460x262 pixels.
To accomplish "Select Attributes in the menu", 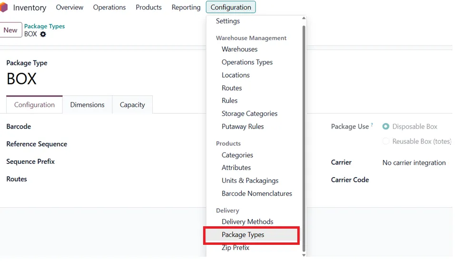I will pos(236,168).
